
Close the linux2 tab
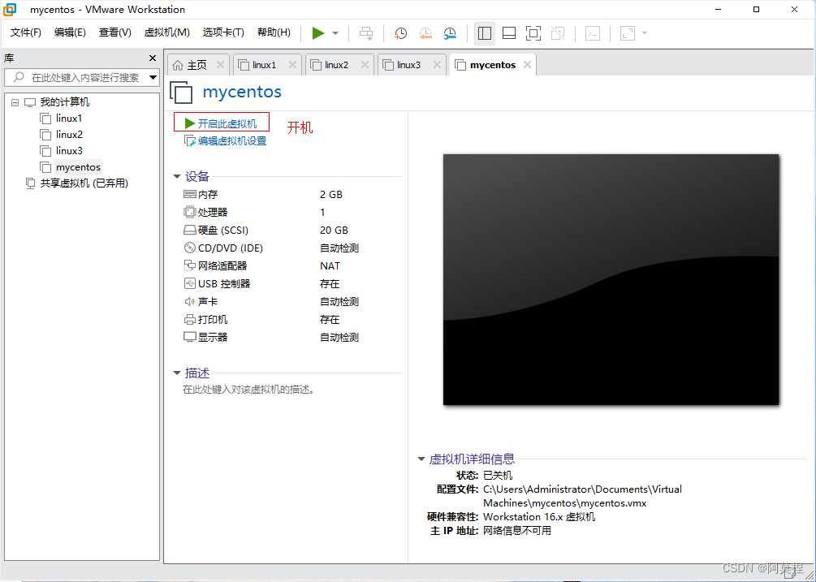[x=365, y=65]
